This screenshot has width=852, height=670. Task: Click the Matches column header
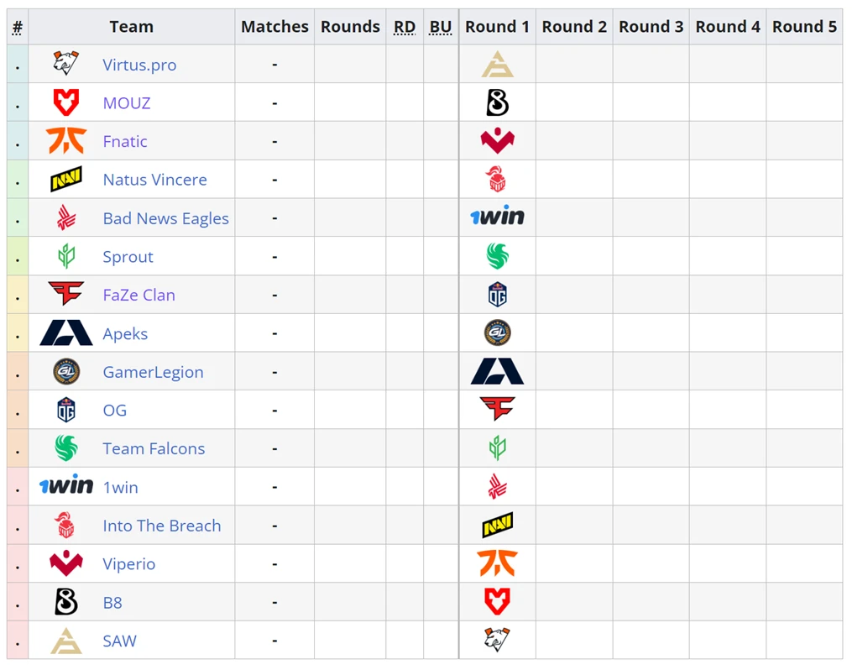(x=274, y=27)
